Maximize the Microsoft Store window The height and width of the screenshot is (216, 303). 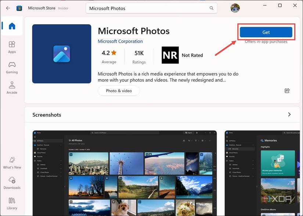pos(280,6)
